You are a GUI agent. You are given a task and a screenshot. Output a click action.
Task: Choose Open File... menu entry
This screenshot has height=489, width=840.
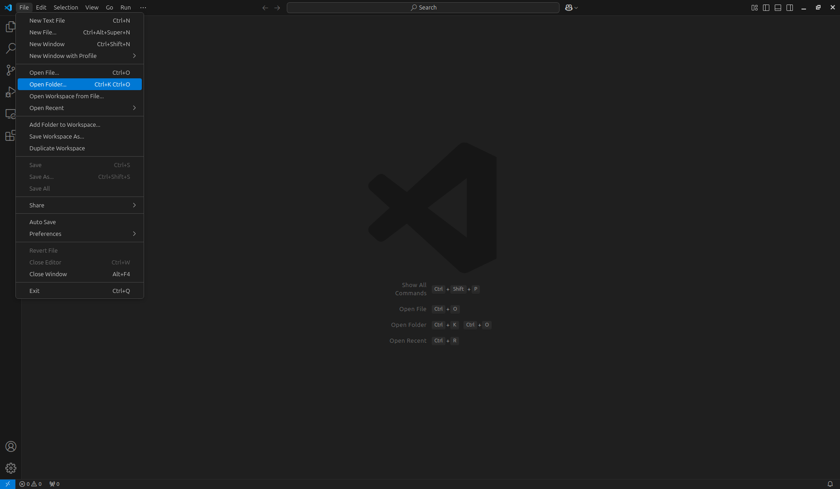pos(80,72)
